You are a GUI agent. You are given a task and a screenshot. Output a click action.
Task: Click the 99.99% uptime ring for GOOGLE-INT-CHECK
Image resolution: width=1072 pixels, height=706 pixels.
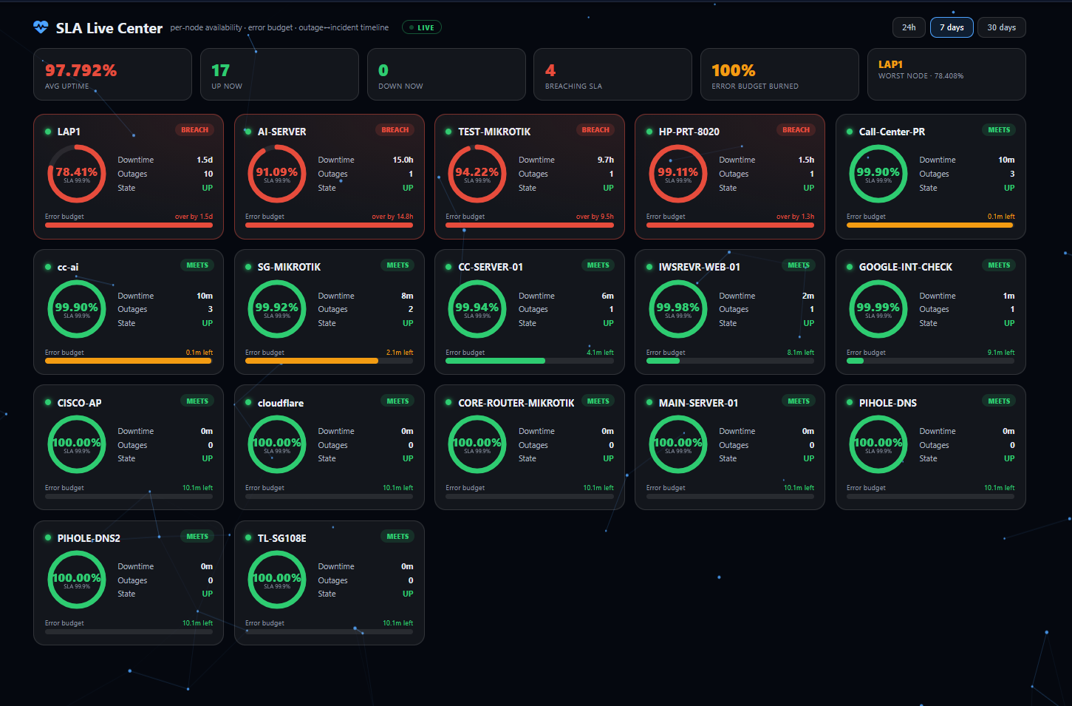pyautogui.click(x=878, y=309)
